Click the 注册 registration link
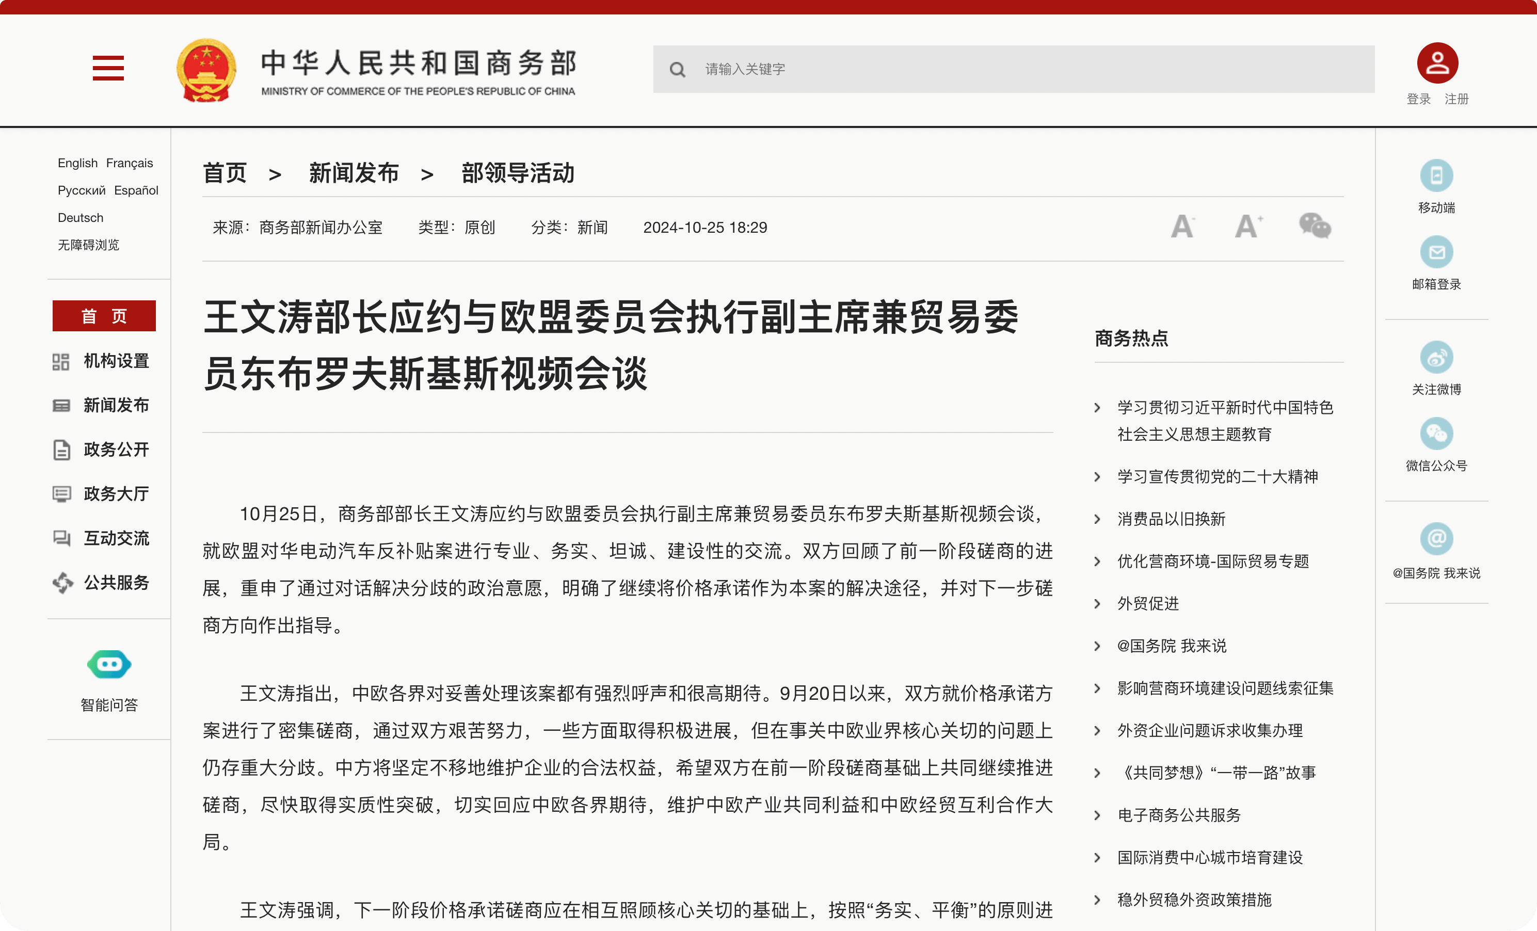 pyautogui.click(x=1456, y=99)
